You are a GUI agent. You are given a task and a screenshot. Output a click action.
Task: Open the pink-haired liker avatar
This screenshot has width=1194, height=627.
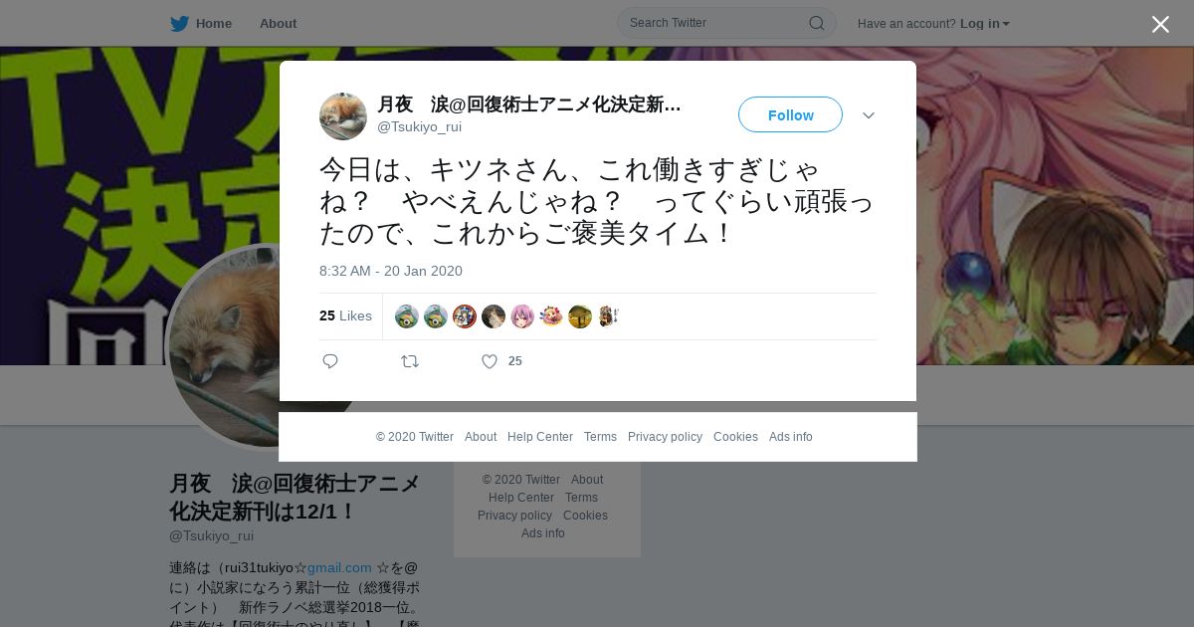pyautogui.click(x=522, y=316)
